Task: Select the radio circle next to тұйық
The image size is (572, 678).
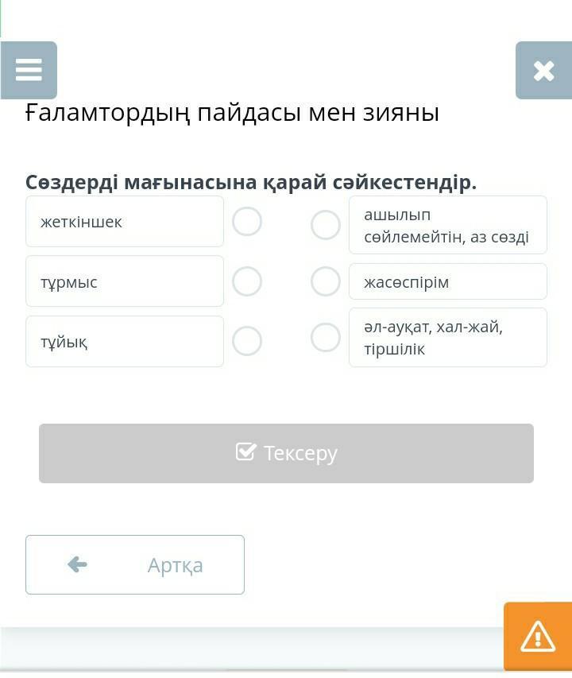Action: [x=247, y=341]
